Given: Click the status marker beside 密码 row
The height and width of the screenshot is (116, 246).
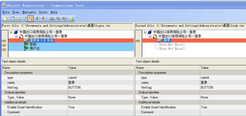Looking at the screenshot, I should 4,45.
